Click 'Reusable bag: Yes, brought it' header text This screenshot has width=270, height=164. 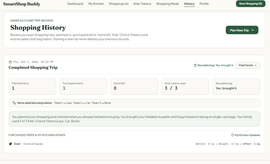(215, 65)
